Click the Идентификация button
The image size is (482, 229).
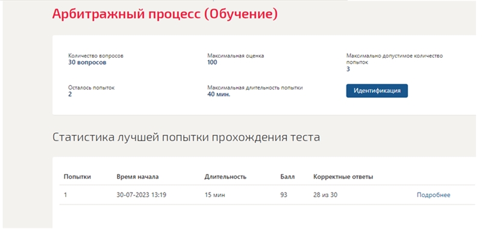pyautogui.click(x=377, y=91)
